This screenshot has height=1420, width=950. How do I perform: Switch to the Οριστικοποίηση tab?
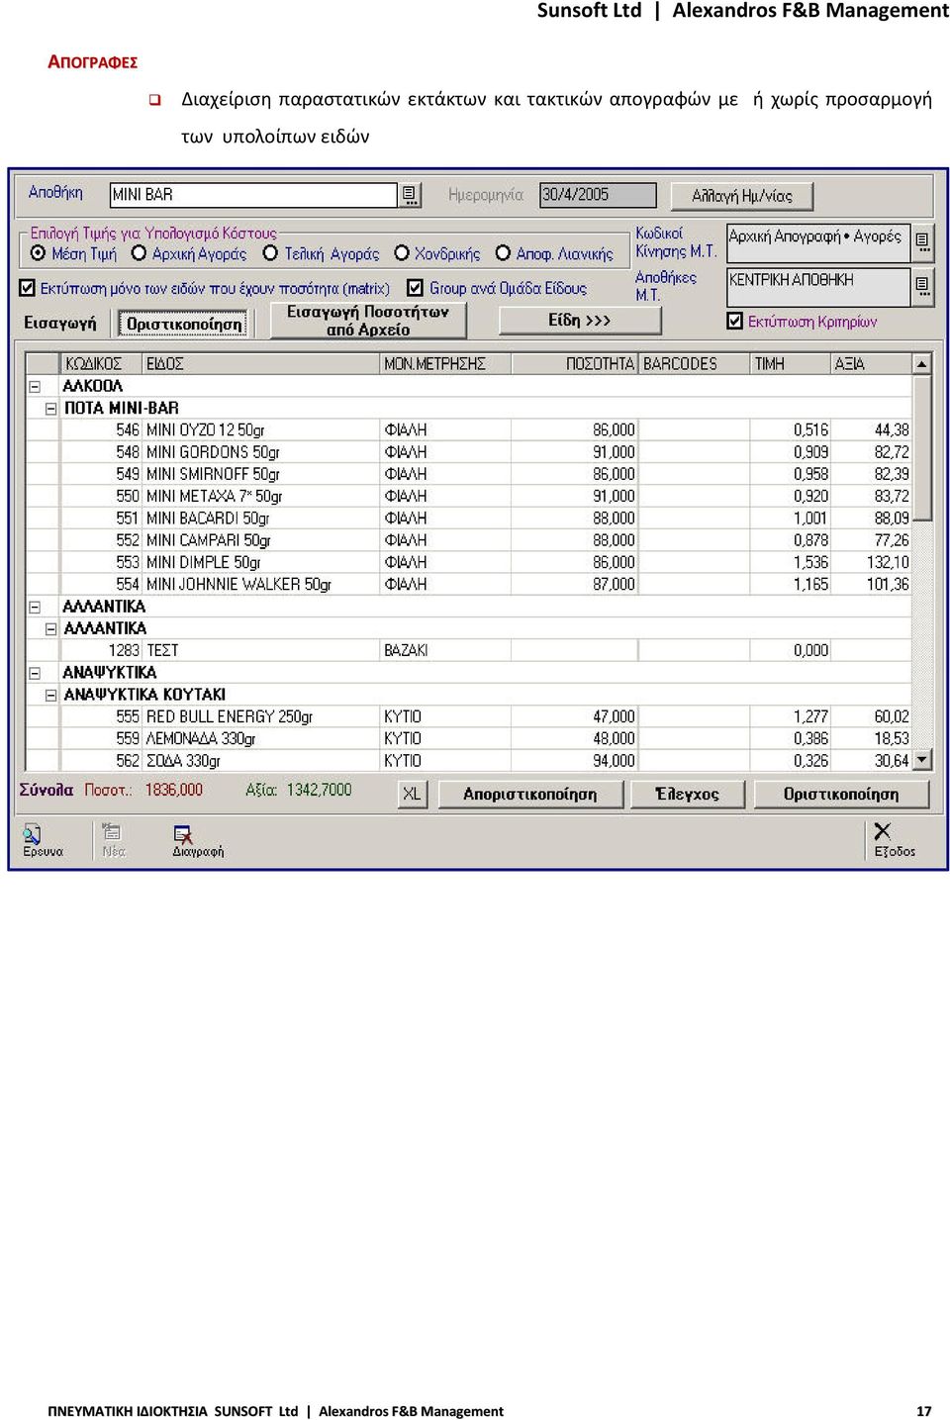coord(184,324)
